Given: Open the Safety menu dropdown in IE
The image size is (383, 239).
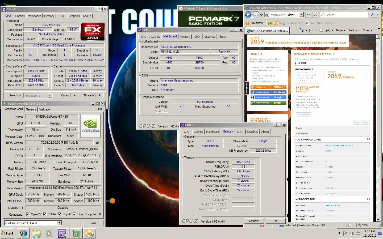Looking at the screenshot, I should (x=354, y=30).
